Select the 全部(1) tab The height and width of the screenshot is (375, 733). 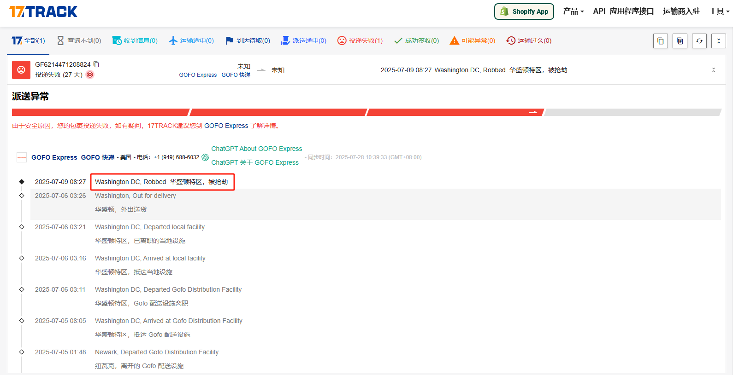pyautogui.click(x=28, y=40)
